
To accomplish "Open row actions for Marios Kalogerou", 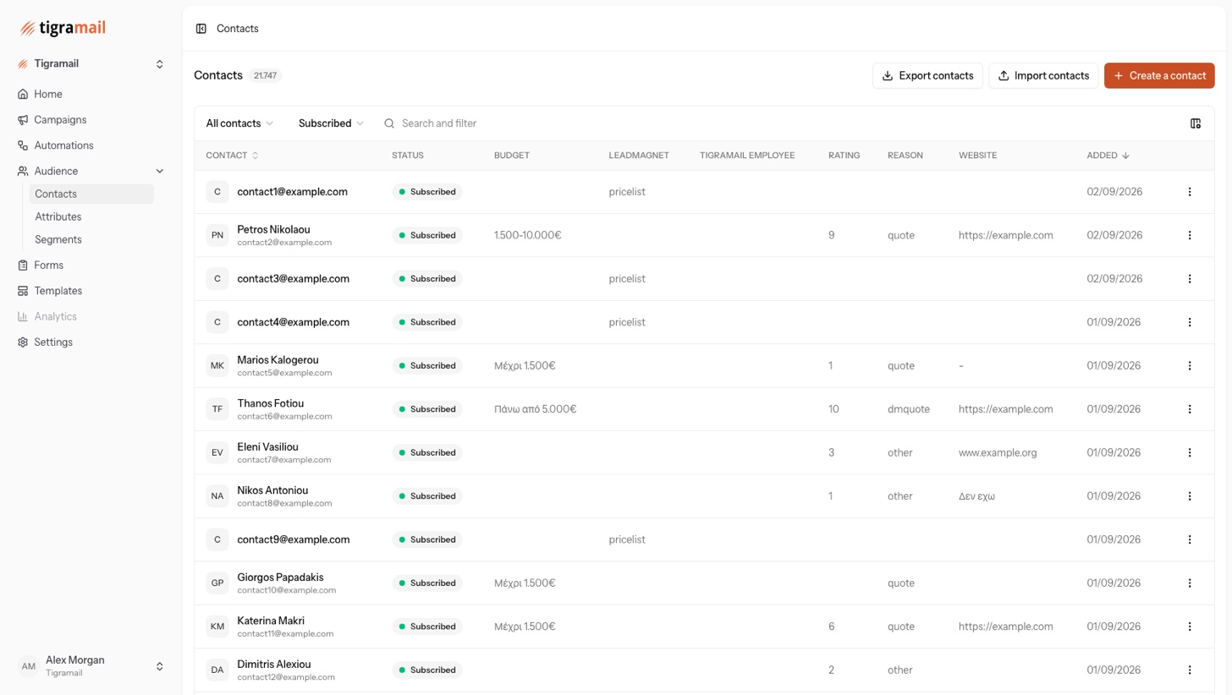I will (1190, 366).
